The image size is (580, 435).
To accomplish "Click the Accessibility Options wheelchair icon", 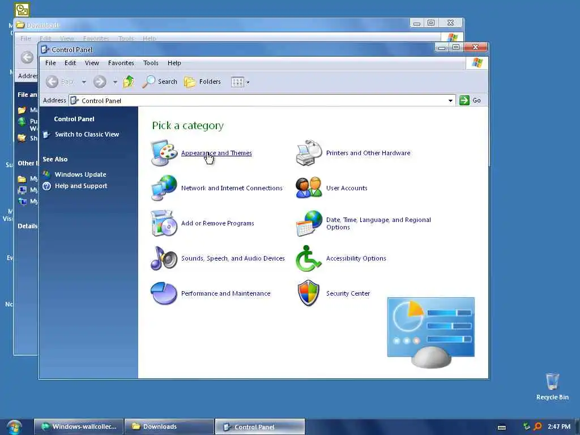I will pyautogui.click(x=309, y=258).
